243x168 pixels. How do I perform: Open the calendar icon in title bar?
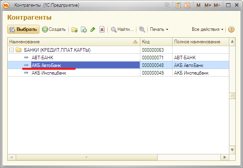click(x=187, y=5)
